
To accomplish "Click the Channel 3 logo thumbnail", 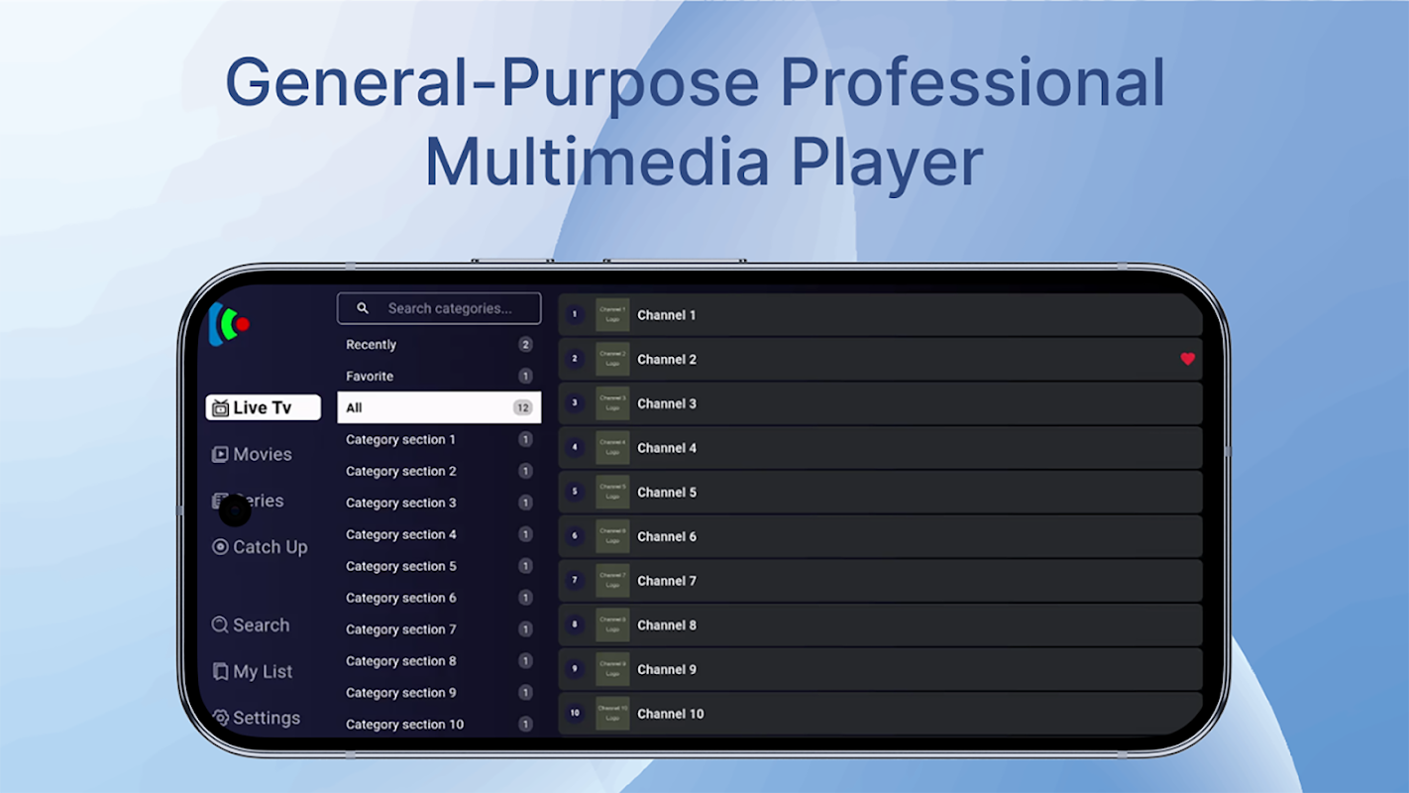I will [x=612, y=403].
